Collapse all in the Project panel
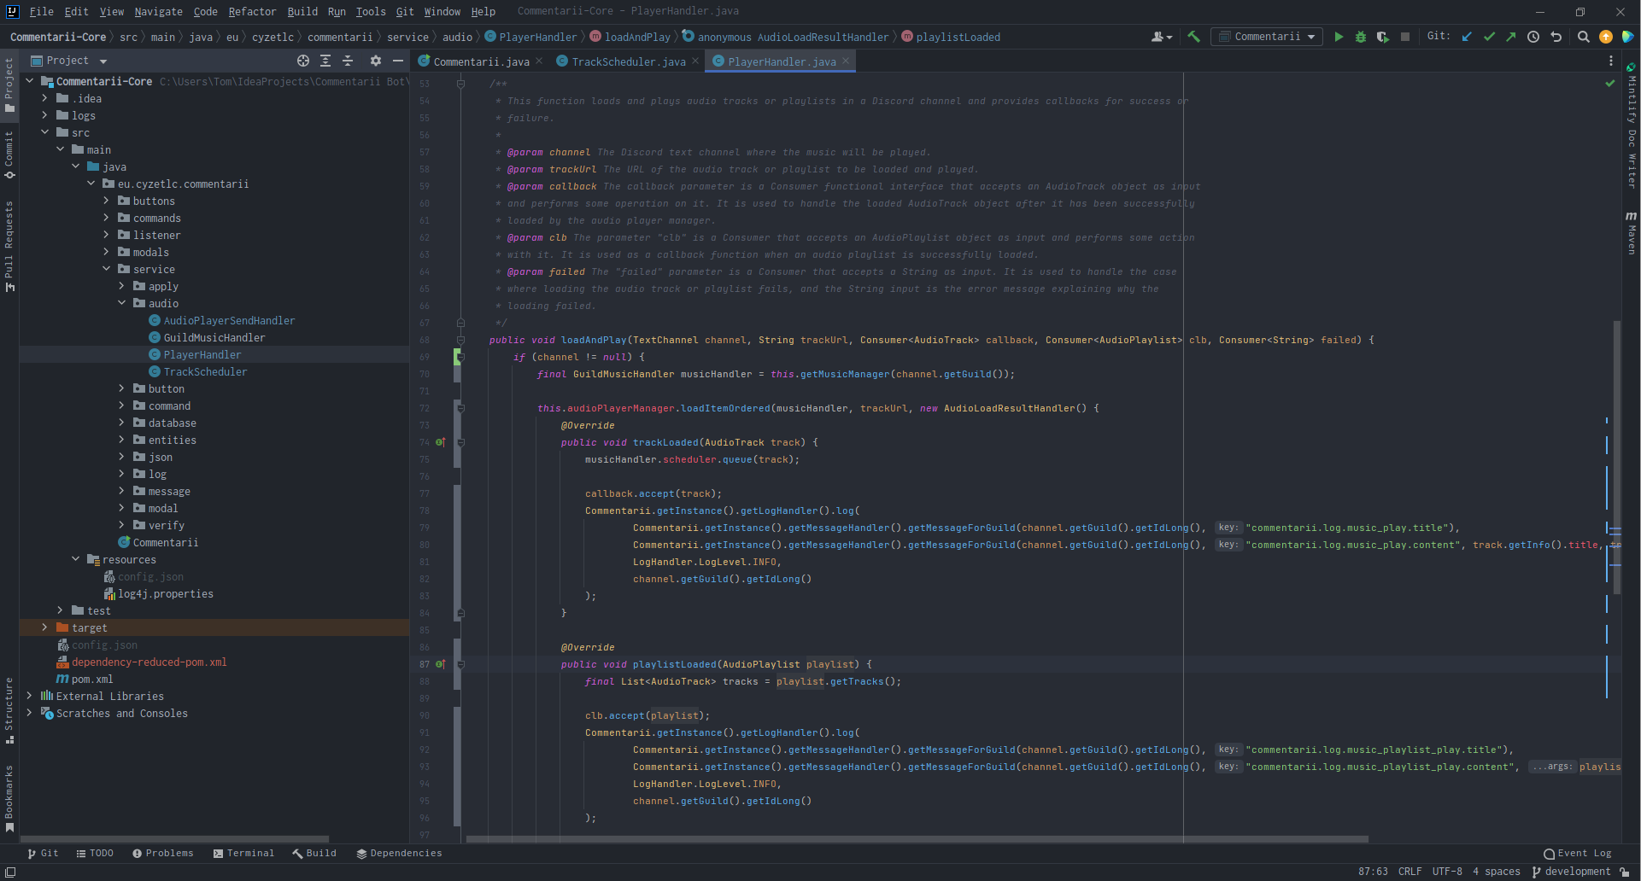The image size is (1641, 881). tap(348, 61)
